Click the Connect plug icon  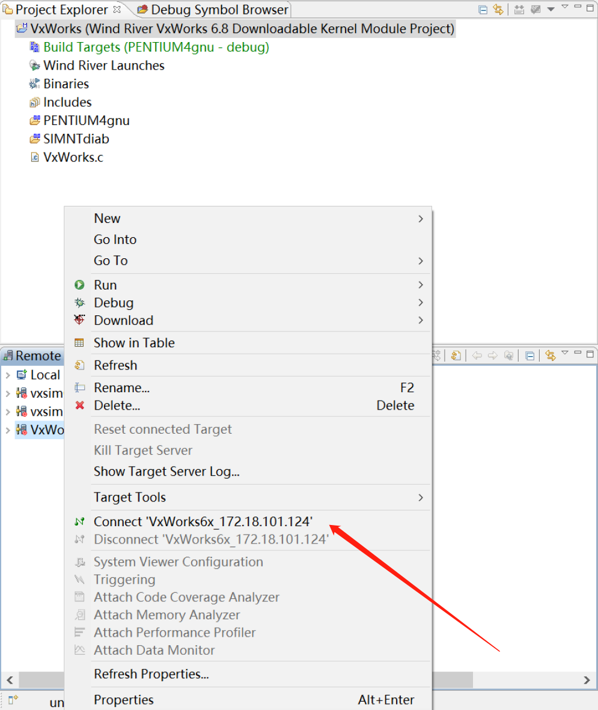click(80, 521)
